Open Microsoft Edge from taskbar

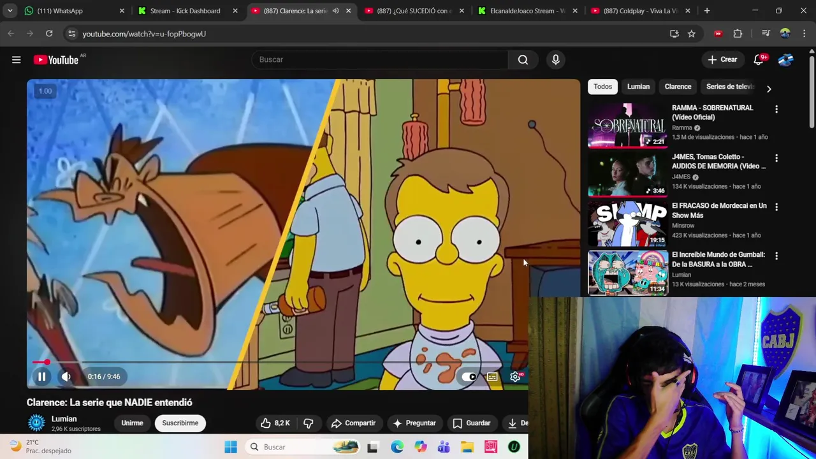tap(397, 448)
